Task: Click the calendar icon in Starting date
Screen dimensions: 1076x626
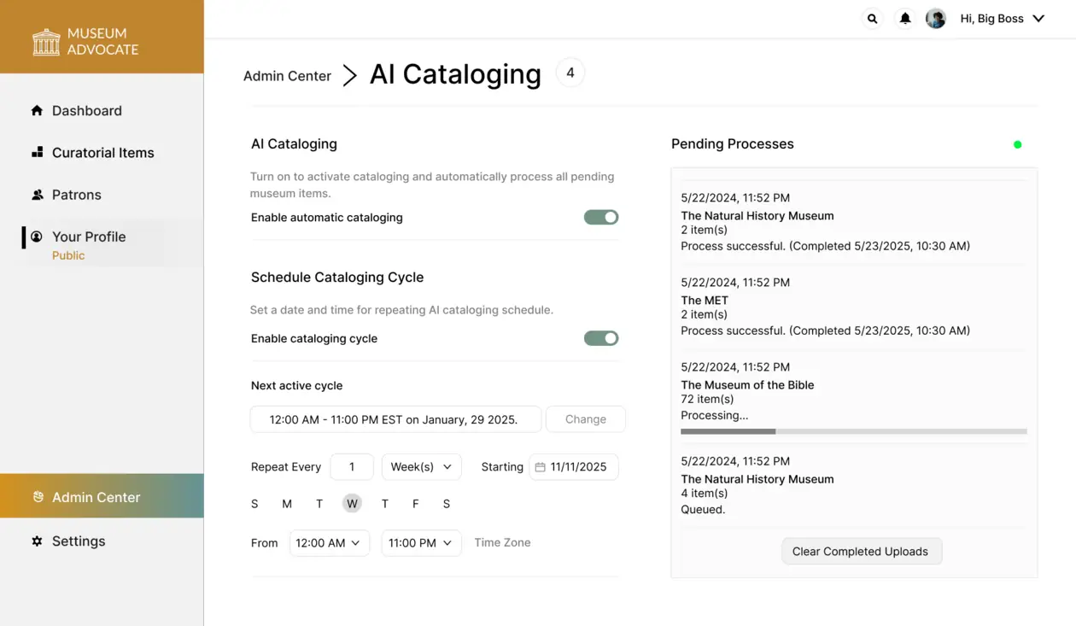Action: pyautogui.click(x=540, y=467)
